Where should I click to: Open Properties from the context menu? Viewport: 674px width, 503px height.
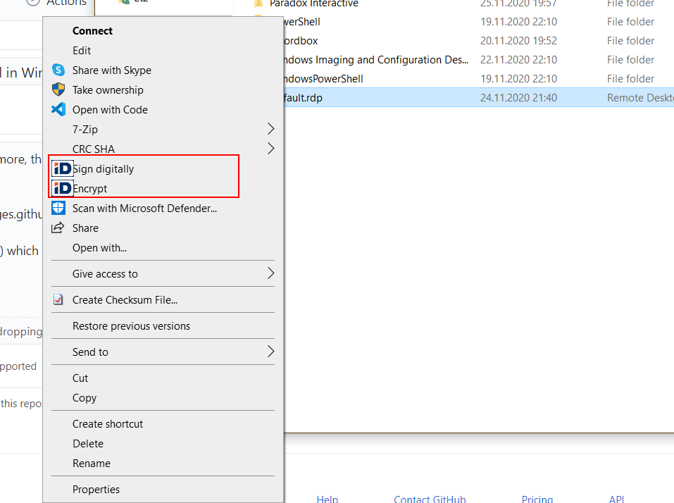click(x=96, y=489)
